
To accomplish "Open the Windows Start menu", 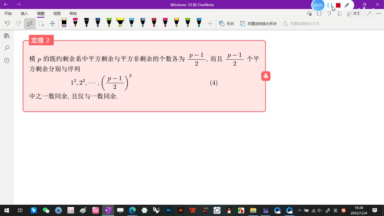I will (7, 210).
